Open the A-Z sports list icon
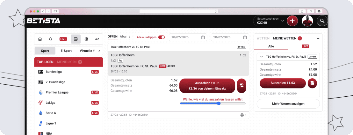The height and width of the screenshot is (135, 353). pyautogui.click(x=97, y=39)
